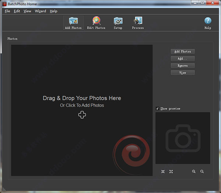Image resolution: width=221 pixels, height=193 pixels.
Task: Click the Remove button
Action: (183, 66)
